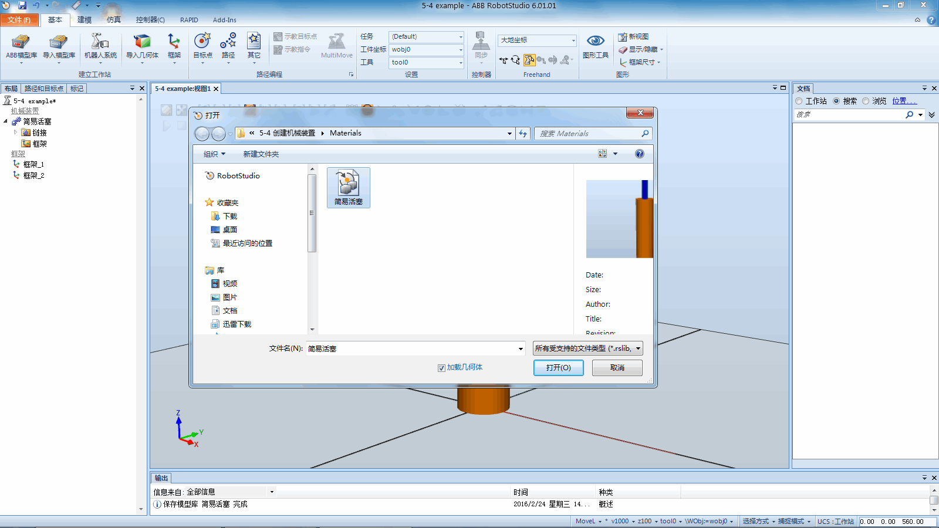Click the back arrow in open dialog
The height and width of the screenshot is (528, 939).
click(202, 134)
